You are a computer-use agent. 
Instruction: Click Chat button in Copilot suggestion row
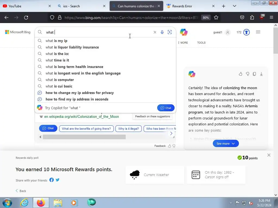166,108
